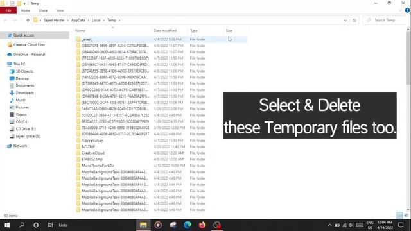Click the ENG US language indicator
Screen dimensions: 411x231
(x=370, y=225)
